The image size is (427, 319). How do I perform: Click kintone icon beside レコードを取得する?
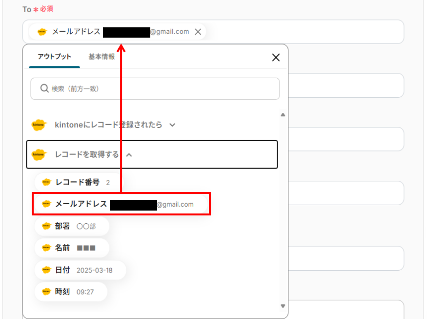coord(39,154)
